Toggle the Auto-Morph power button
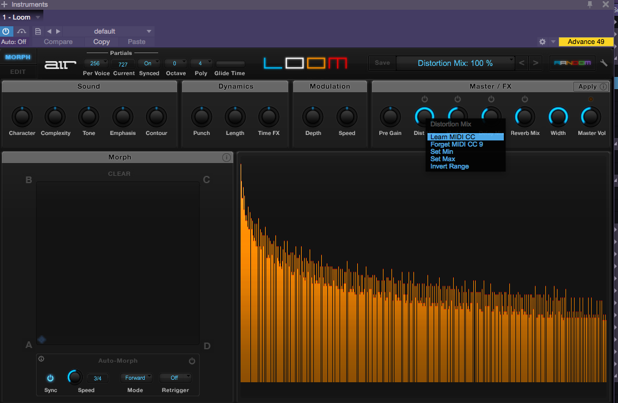Screen dimensions: 618x403 192,361
